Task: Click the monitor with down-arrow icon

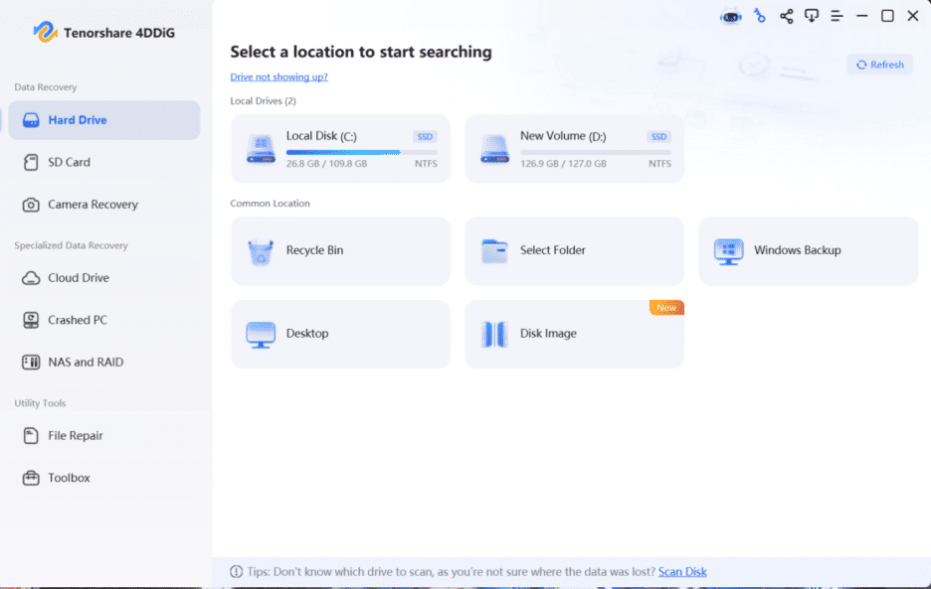Action: click(x=811, y=16)
